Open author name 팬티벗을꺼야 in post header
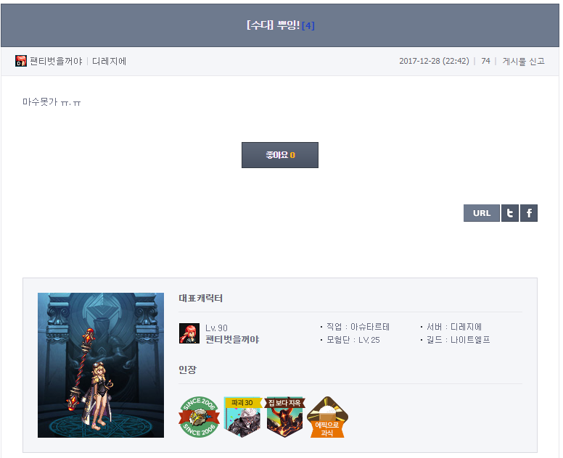The height and width of the screenshot is (458, 563). click(56, 62)
